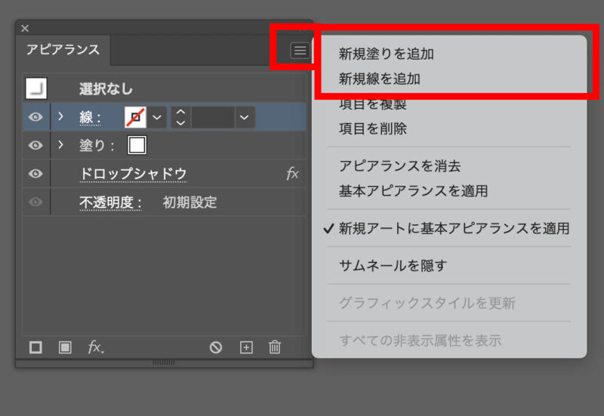Screen dimensions: 604x416
Task: Click the 不透明度 underlined label
Action: point(111,202)
